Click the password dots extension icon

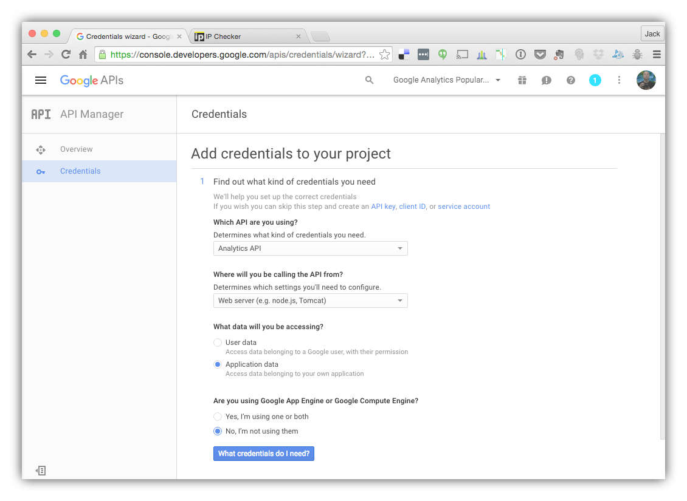423,54
